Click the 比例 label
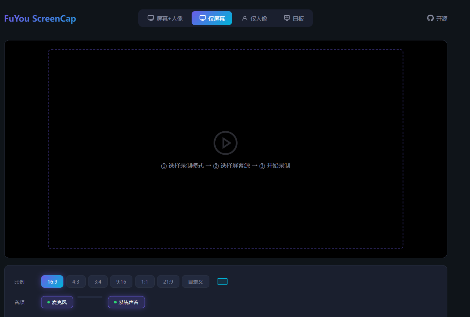The image size is (470, 317). pyautogui.click(x=20, y=282)
